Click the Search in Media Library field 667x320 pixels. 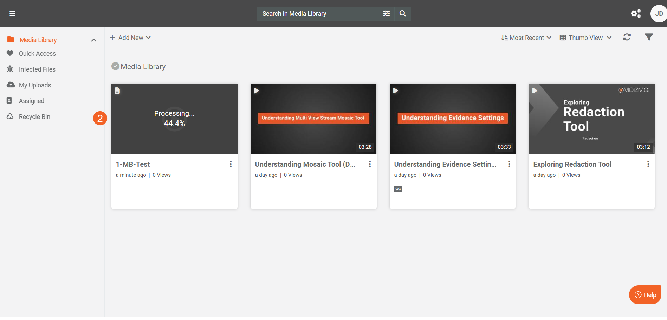click(318, 14)
